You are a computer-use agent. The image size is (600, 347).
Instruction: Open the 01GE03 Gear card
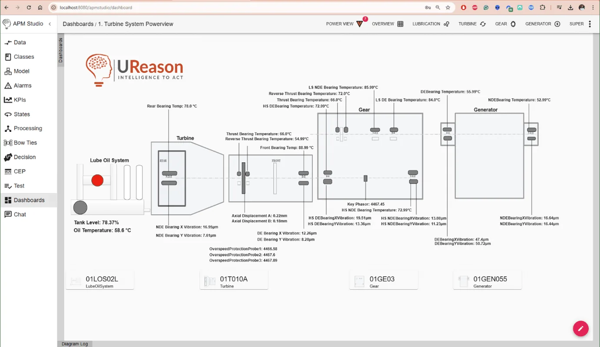(x=384, y=280)
